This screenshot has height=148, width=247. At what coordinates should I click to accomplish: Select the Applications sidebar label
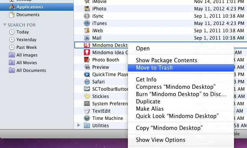[30, 7]
